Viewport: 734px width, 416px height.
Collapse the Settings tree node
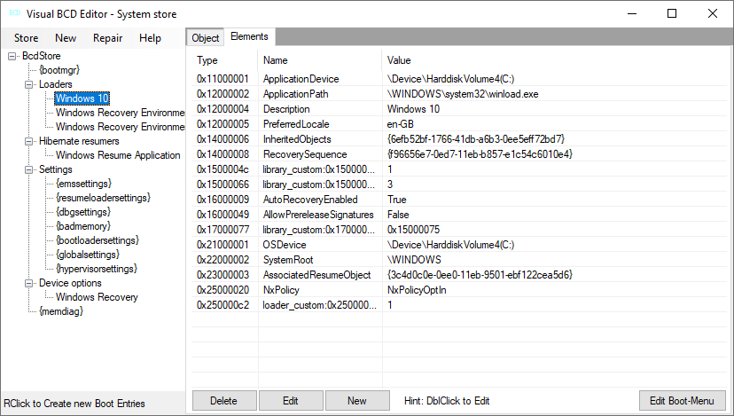29,169
